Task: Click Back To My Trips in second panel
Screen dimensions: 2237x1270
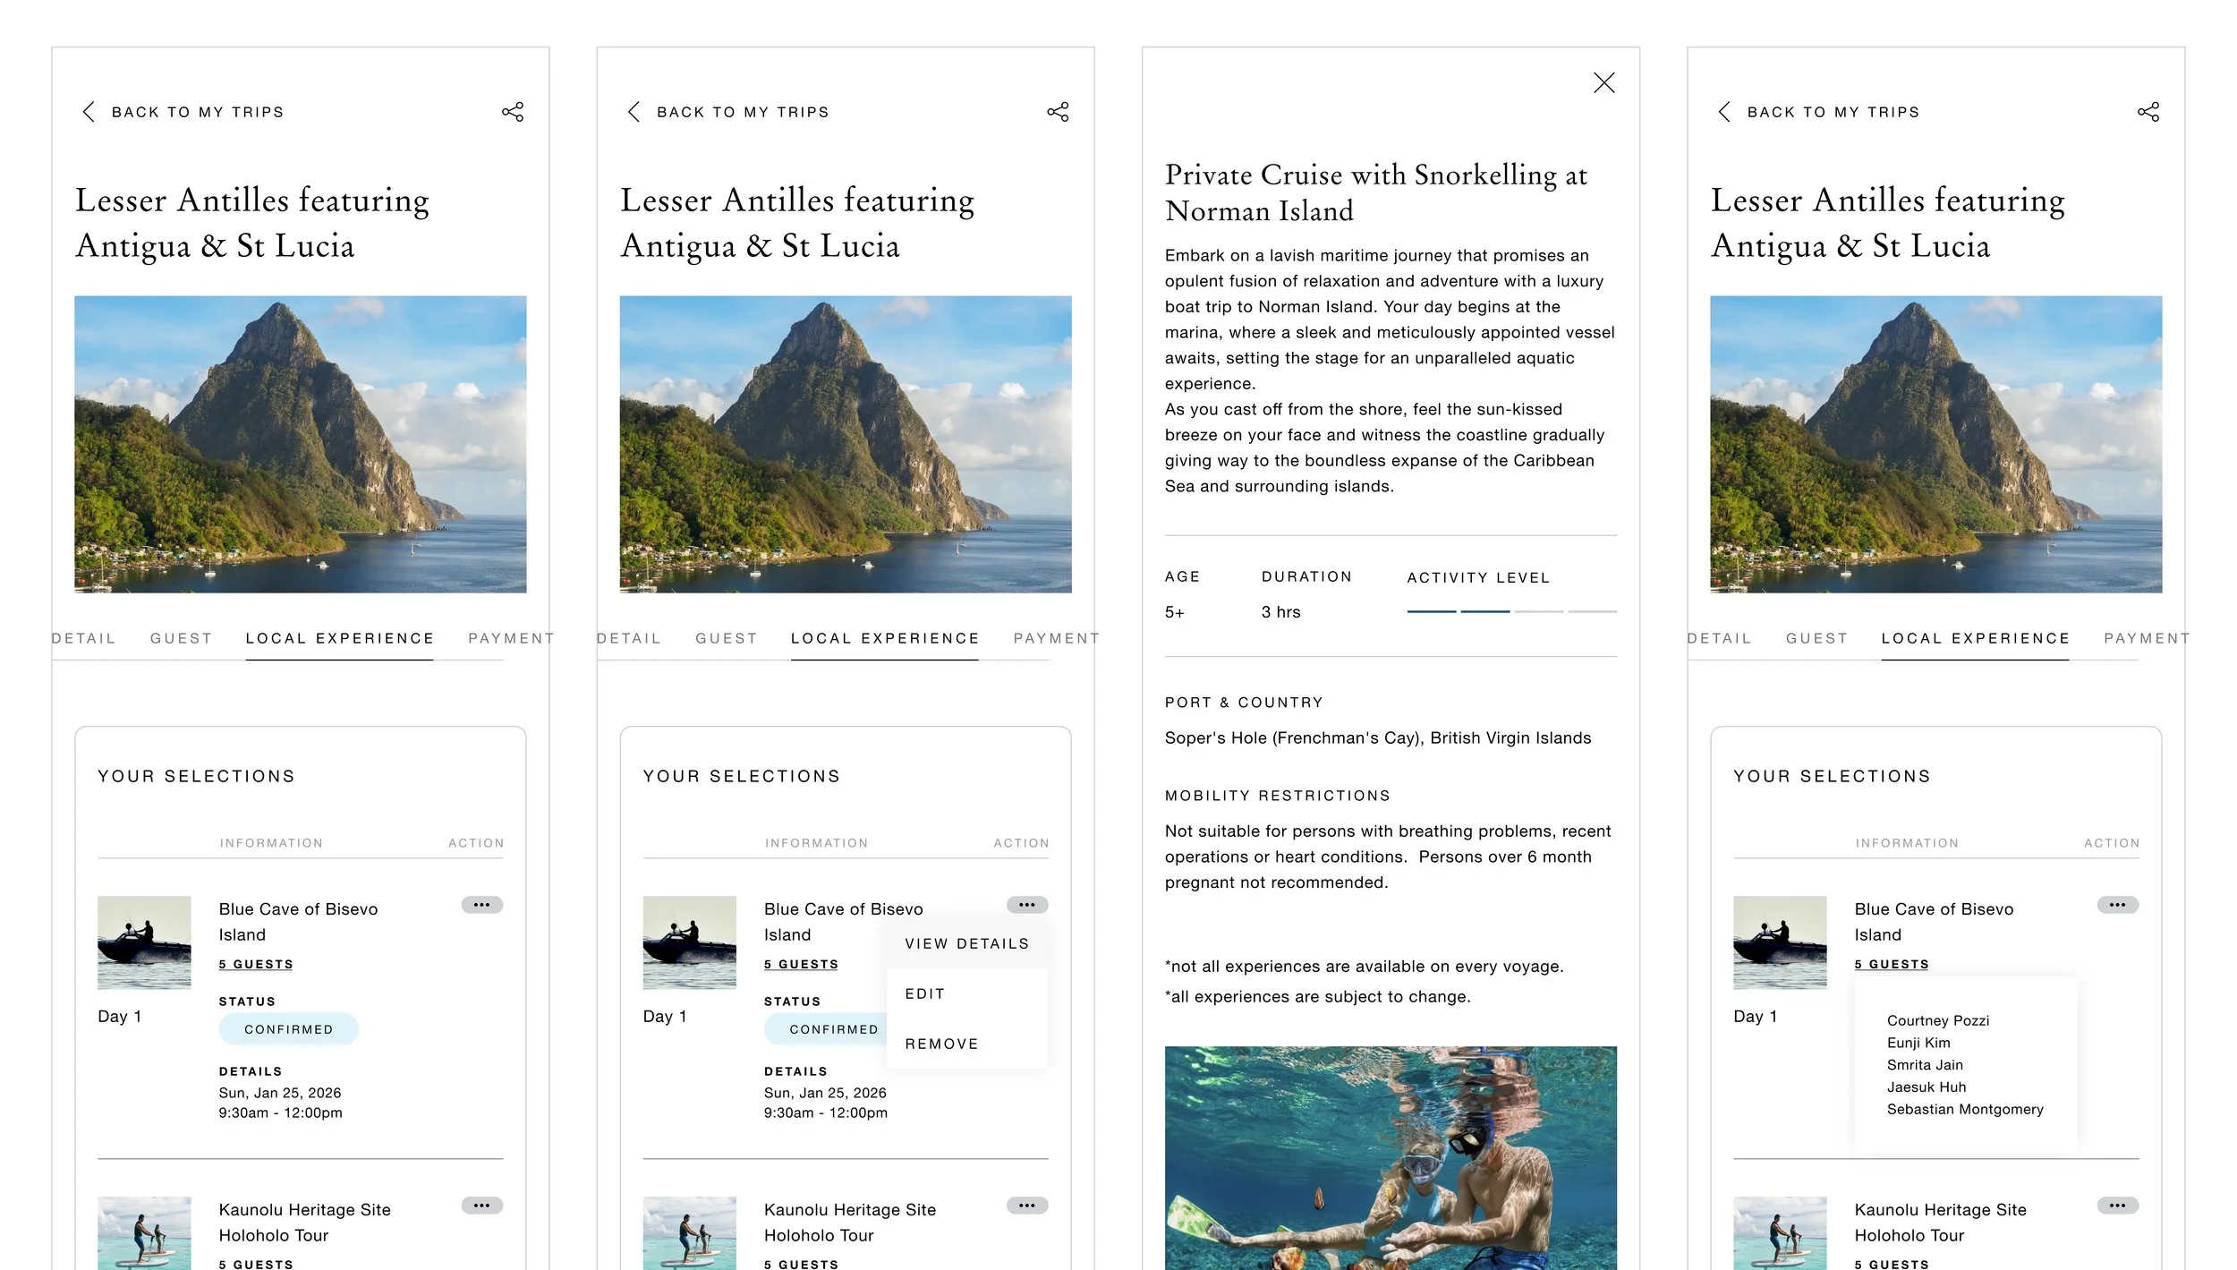Action: (x=742, y=112)
